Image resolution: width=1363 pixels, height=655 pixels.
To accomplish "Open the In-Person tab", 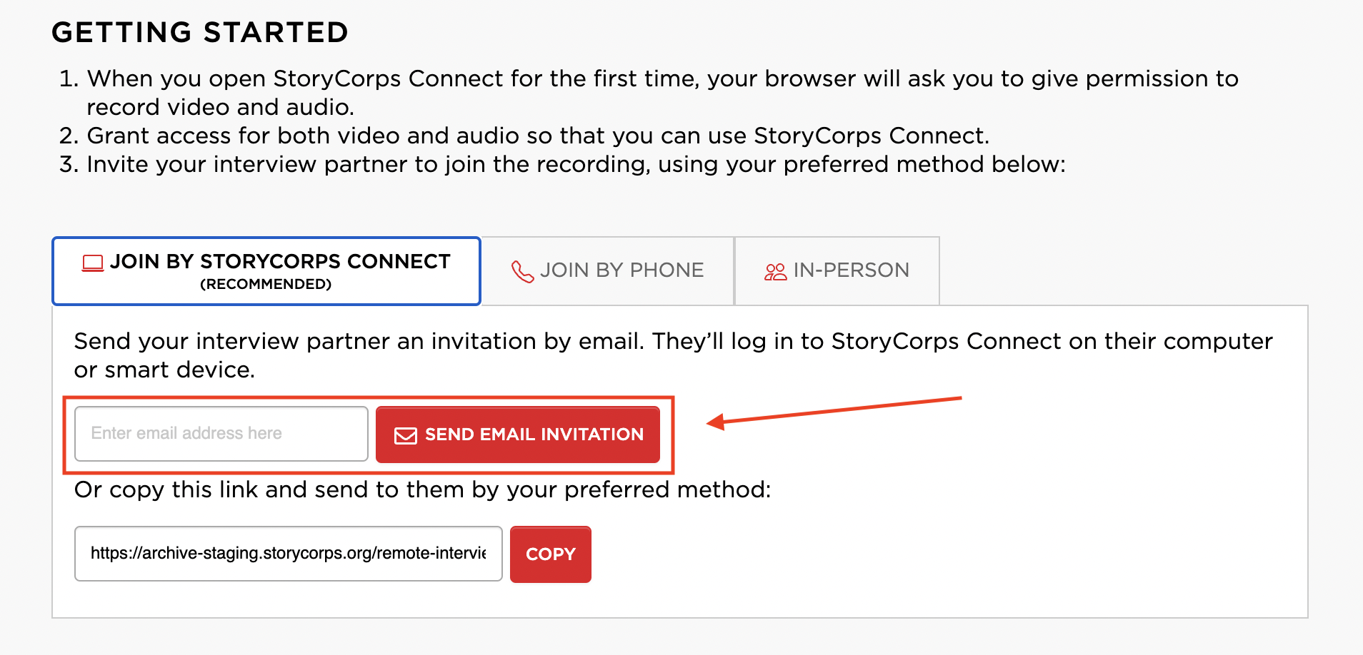I will point(837,271).
